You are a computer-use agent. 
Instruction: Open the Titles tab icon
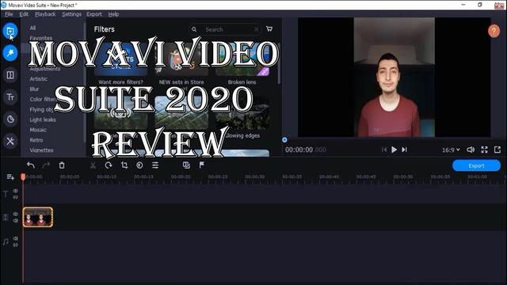[x=10, y=97]
